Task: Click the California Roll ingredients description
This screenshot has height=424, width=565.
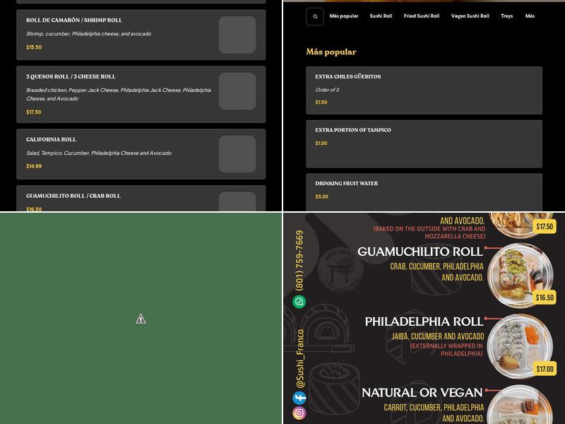Action: [x=99, y=153]
